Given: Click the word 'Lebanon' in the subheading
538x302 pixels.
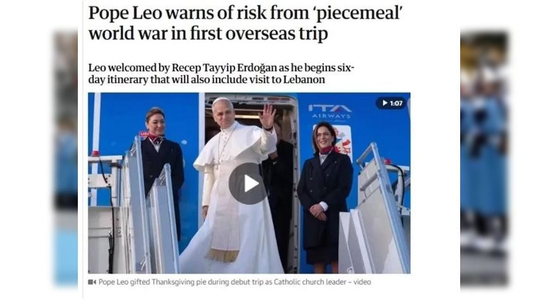Looking at the screenshot, I should click(304, 80).
